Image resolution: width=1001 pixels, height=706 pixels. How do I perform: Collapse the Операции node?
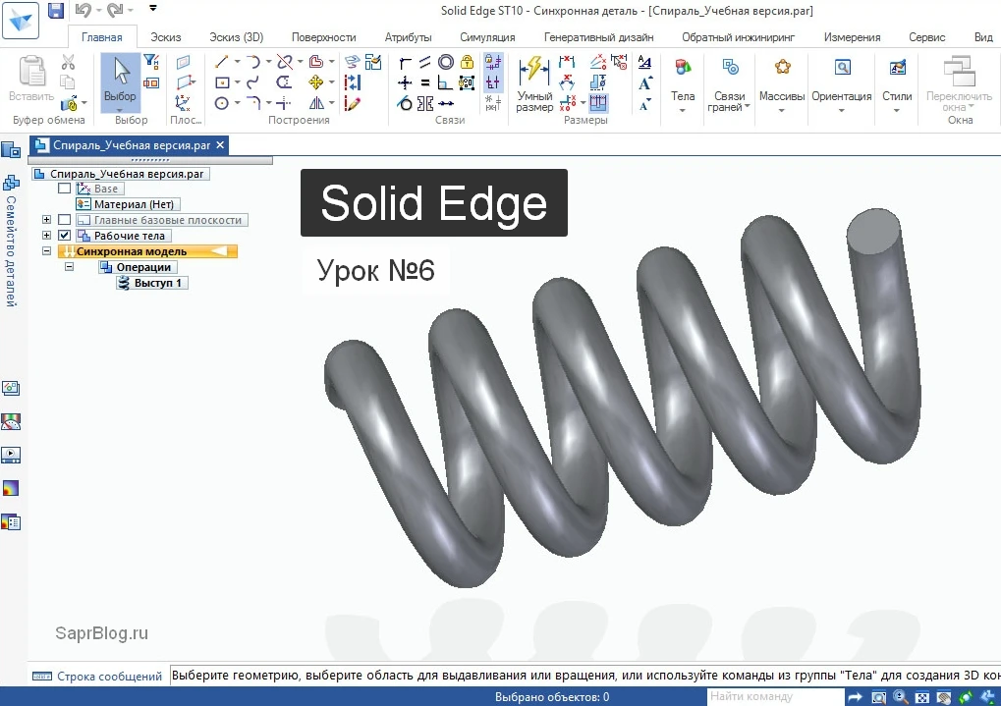click(69, 267)
